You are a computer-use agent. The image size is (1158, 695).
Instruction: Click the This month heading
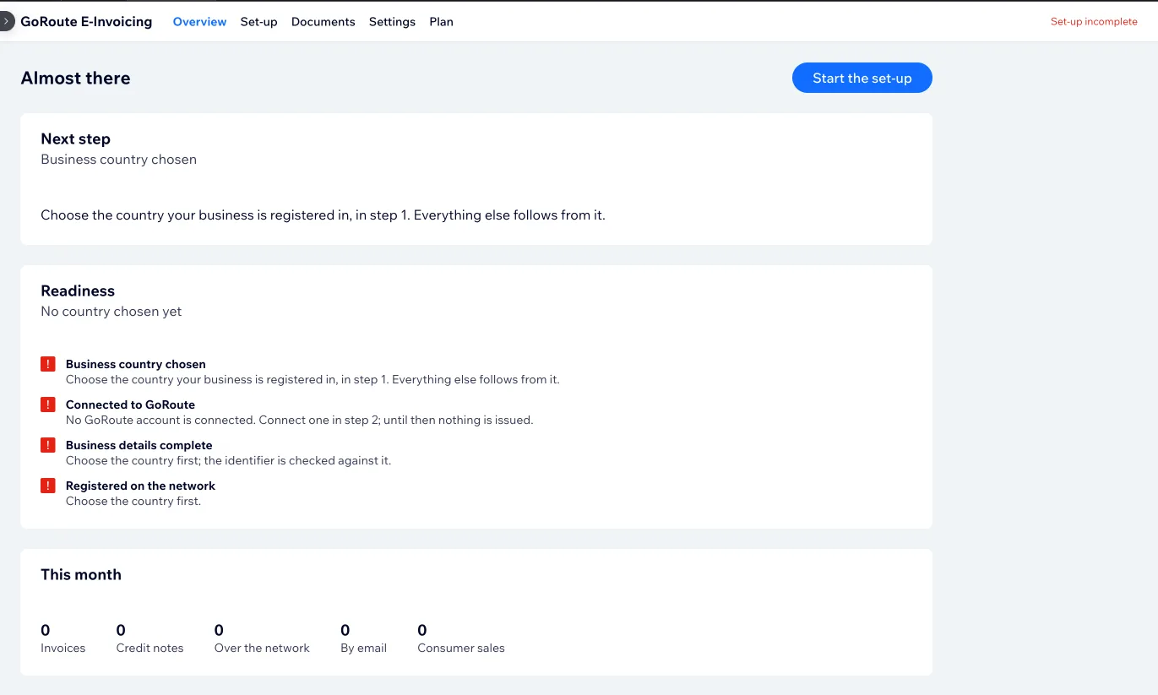pyautogui.click(x=81, y=574)
